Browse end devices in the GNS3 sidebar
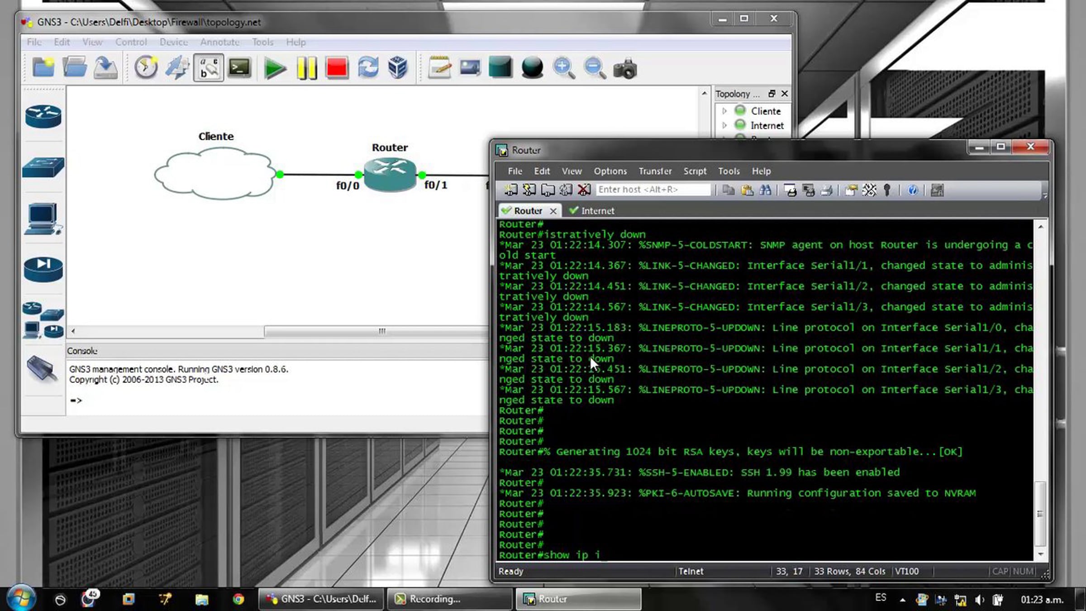Screen dimensions: 1086x611 tap(43, 219)
